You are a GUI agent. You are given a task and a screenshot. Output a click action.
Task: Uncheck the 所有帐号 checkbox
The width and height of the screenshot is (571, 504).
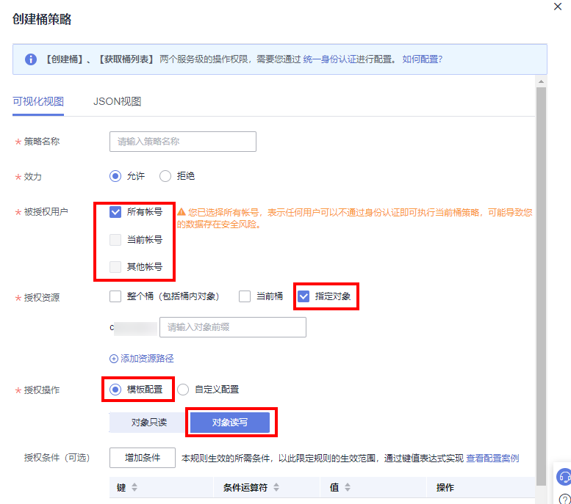[x=115, y=212]
